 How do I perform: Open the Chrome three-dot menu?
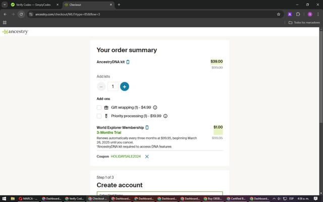pyautogui.click(x=318, y=14)
